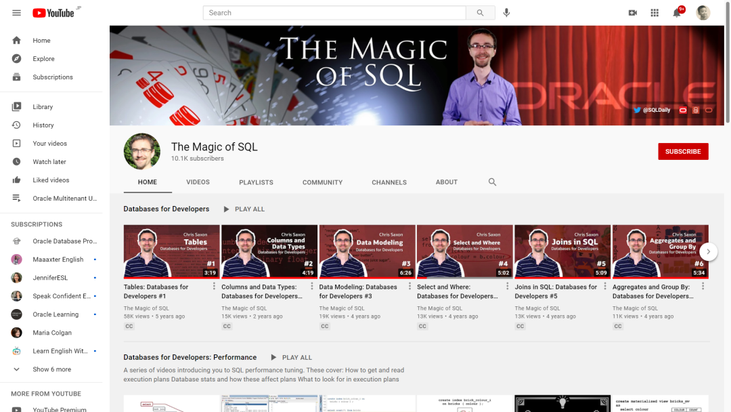731x412 pixels.
Task: Open options for Data Modeling video
Action: pyautogui.click(x=409, y=286)
